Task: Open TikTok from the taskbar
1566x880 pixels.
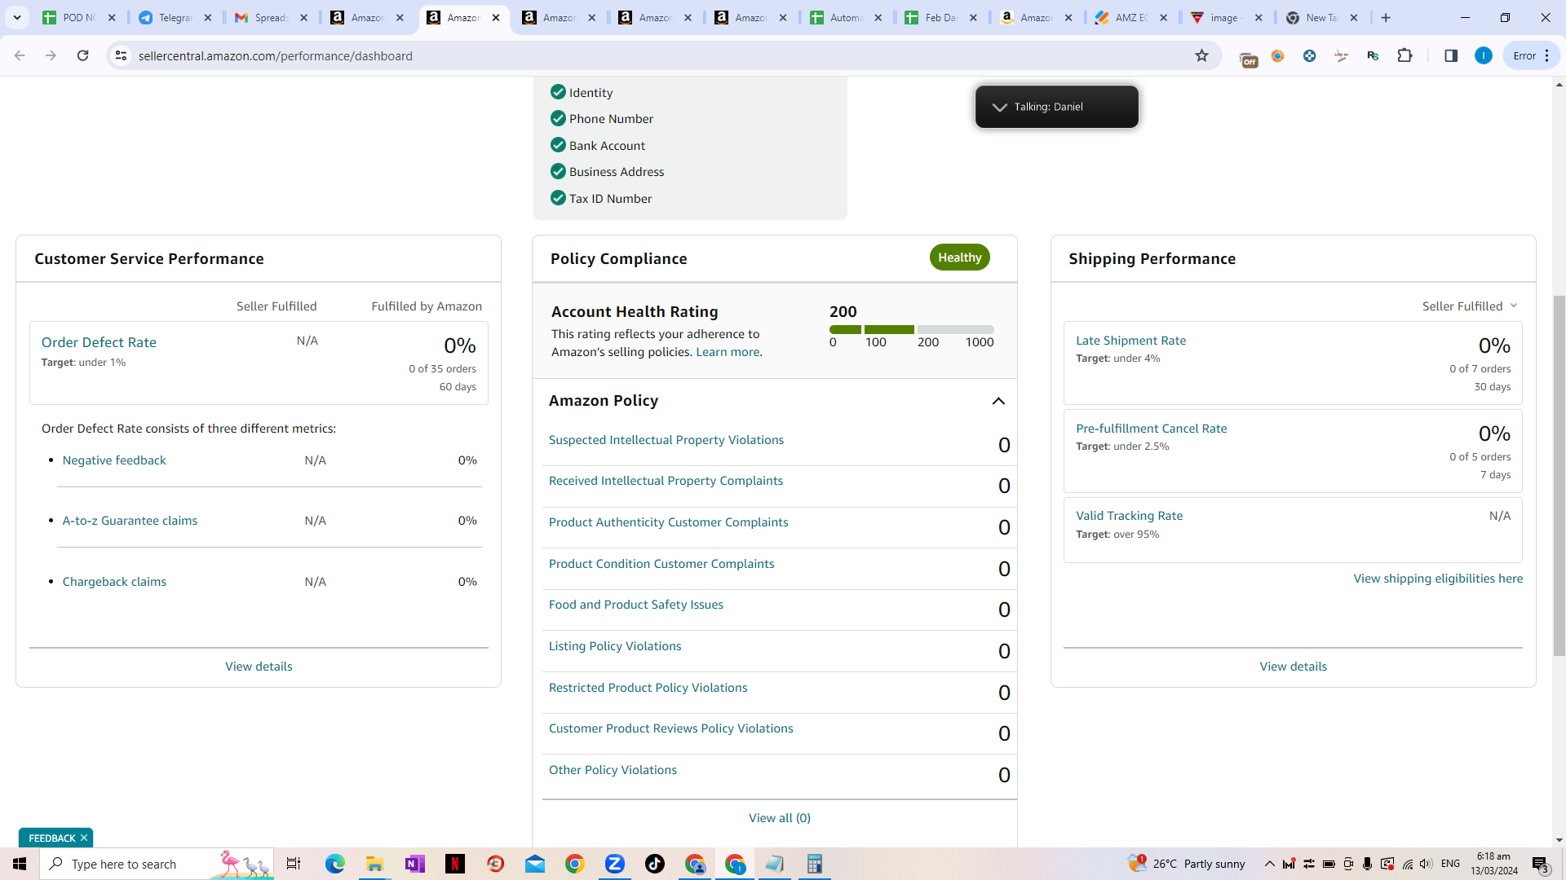Action: click(x=655, y=864)
